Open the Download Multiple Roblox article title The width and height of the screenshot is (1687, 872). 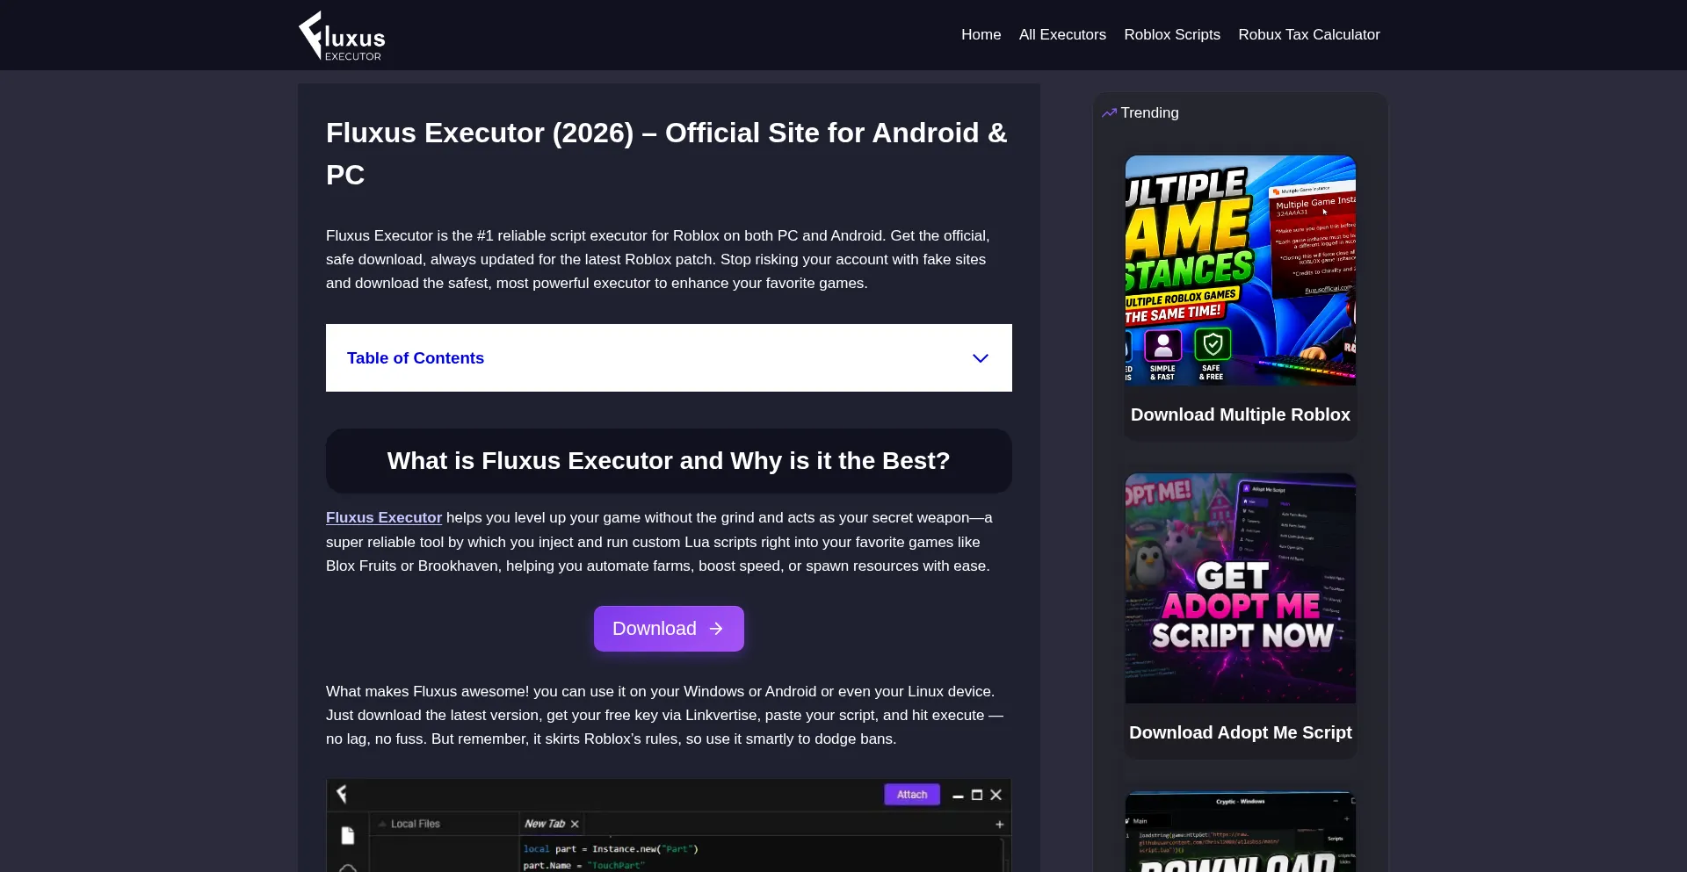(x=1241, y=414)
